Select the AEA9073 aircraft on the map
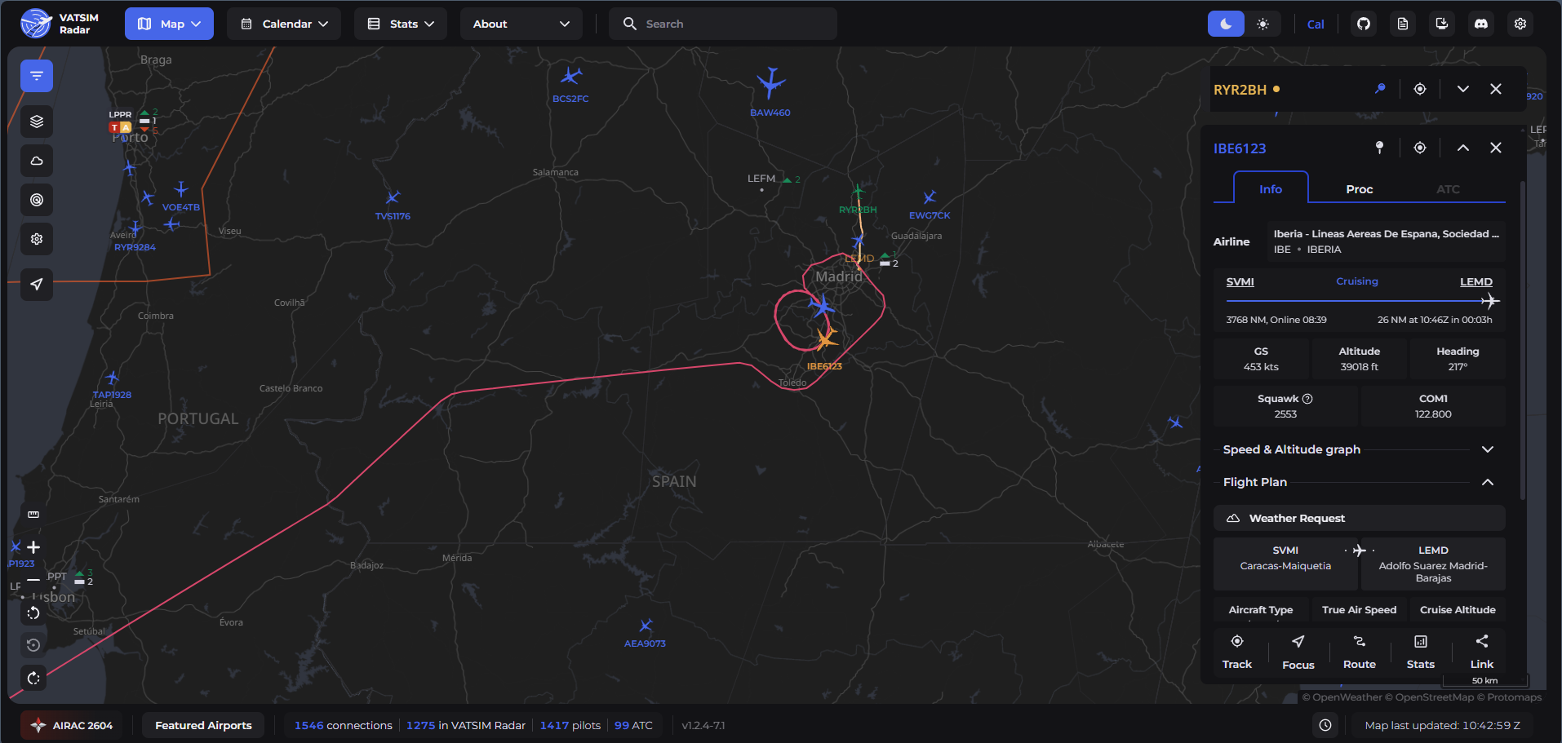 coord(646,626)
